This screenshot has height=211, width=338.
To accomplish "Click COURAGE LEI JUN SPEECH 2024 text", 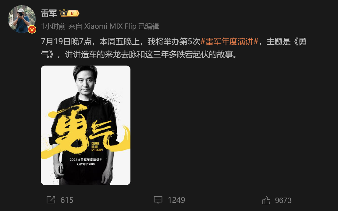I will point(97,147).
